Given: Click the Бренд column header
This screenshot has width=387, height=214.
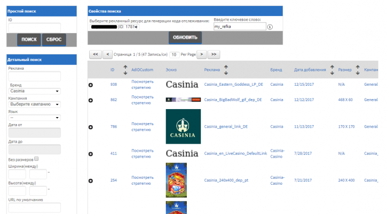Looking at the screenshot, I should [x=276, y=70].
